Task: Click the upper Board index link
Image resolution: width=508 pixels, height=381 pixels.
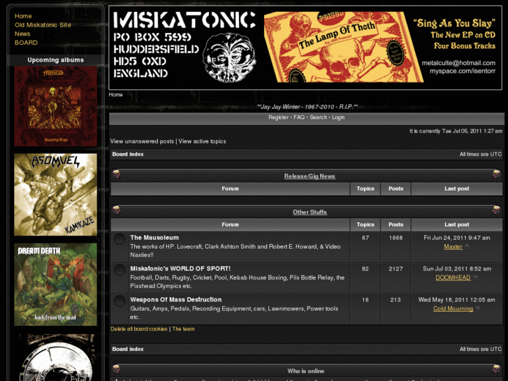Action: coord(128,154)
